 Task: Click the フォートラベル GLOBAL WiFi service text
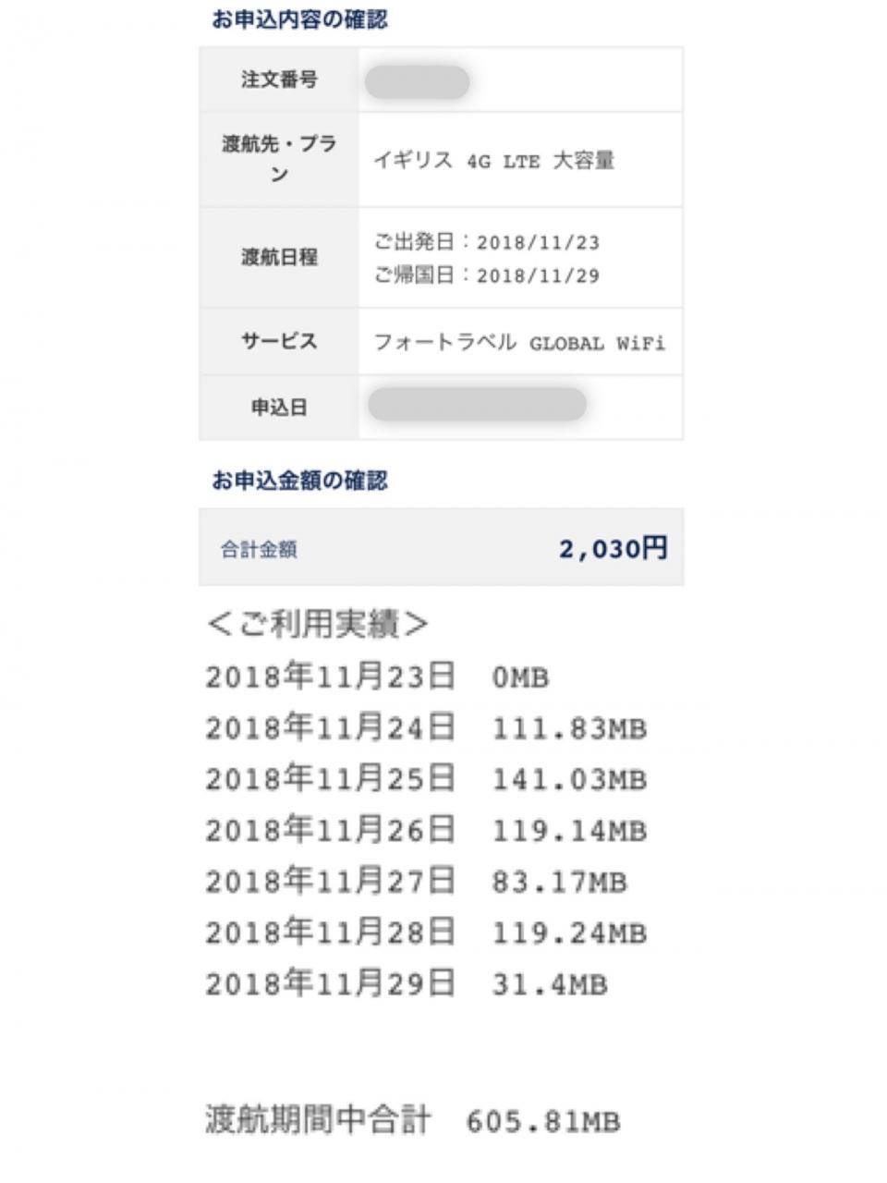coord(518,343)
